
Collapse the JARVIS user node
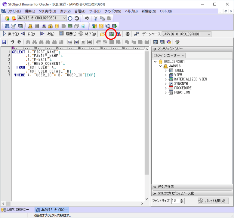point(161,66)
